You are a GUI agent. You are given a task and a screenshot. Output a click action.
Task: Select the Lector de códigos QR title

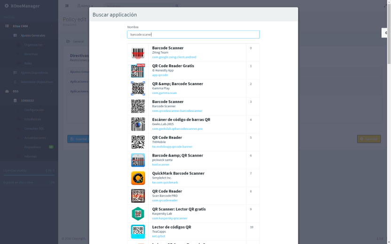(x=172, y=227)
